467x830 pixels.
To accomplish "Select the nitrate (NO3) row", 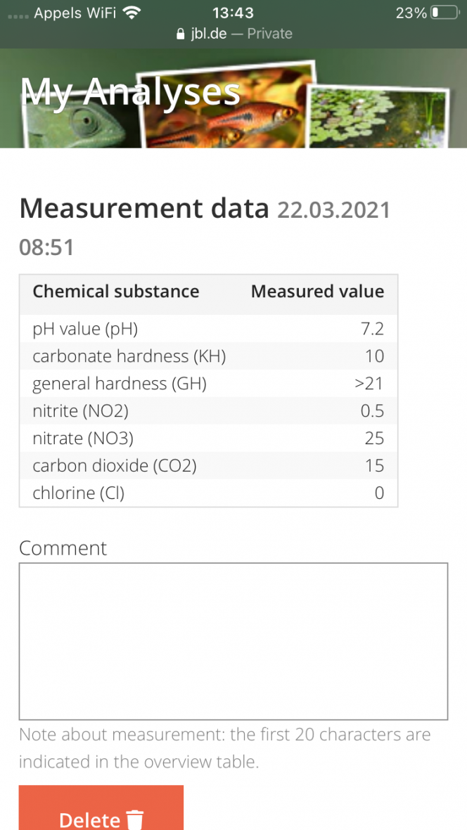I will [x=209, y=439].
